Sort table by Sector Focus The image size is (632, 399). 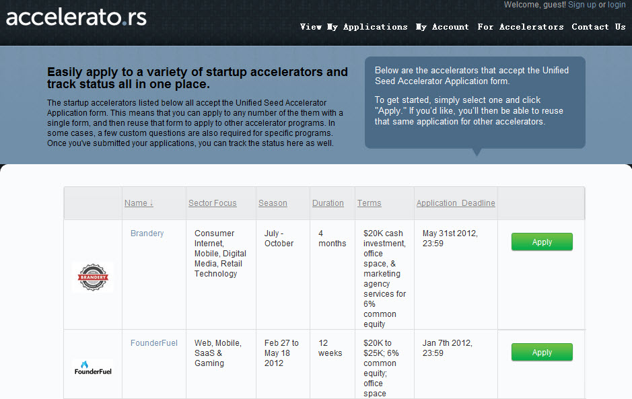tap(213, 203)
